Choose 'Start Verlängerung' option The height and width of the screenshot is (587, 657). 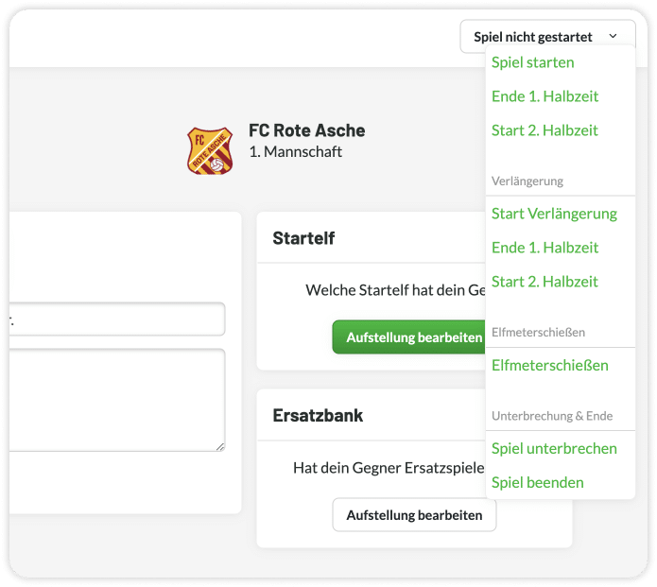(x=554, y=214)
